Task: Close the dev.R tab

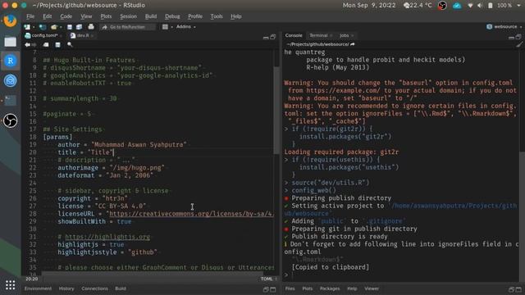Action: point(93,36)
